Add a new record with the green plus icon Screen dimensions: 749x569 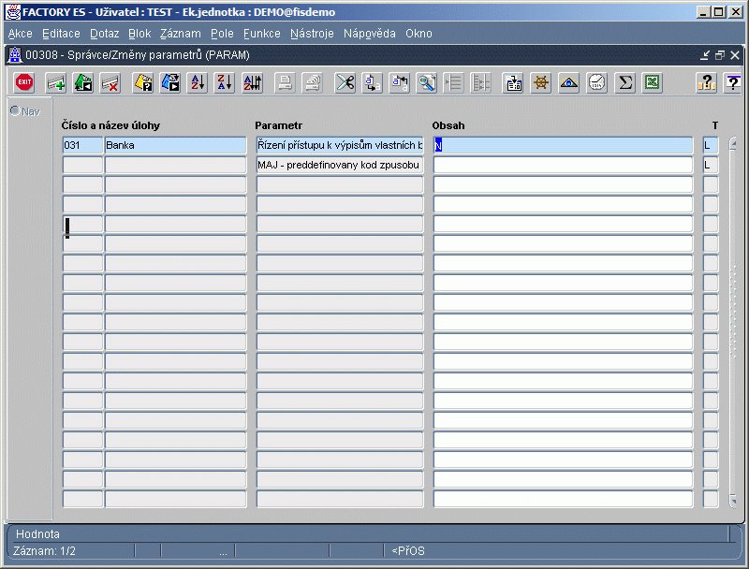[x=56, y=83]
